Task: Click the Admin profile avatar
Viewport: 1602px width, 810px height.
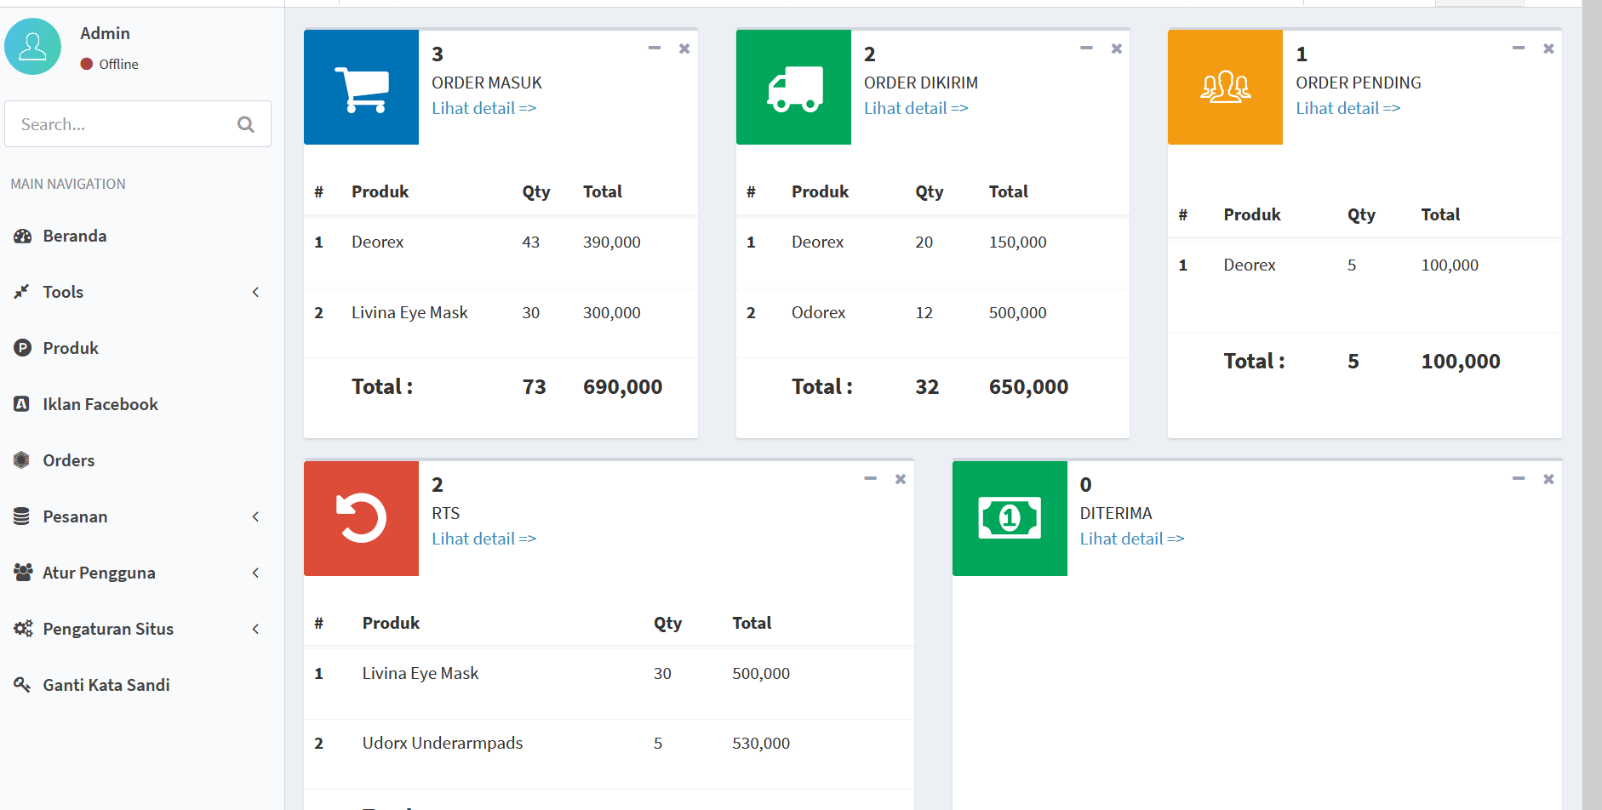Action: 33,47
